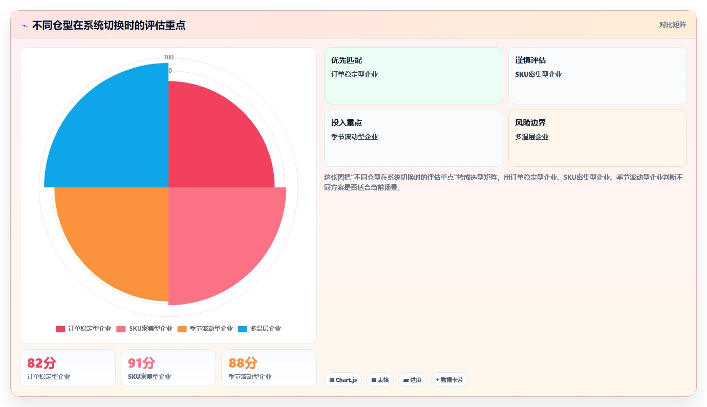Click the 订单稳定型企业 legend label
The height and width of the screenshot is (407, 707).
[90, 329]
